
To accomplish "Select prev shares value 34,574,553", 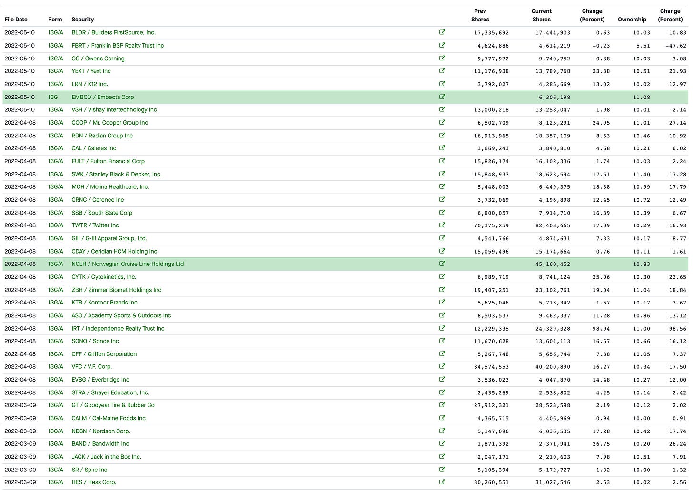I will [491, 367].
